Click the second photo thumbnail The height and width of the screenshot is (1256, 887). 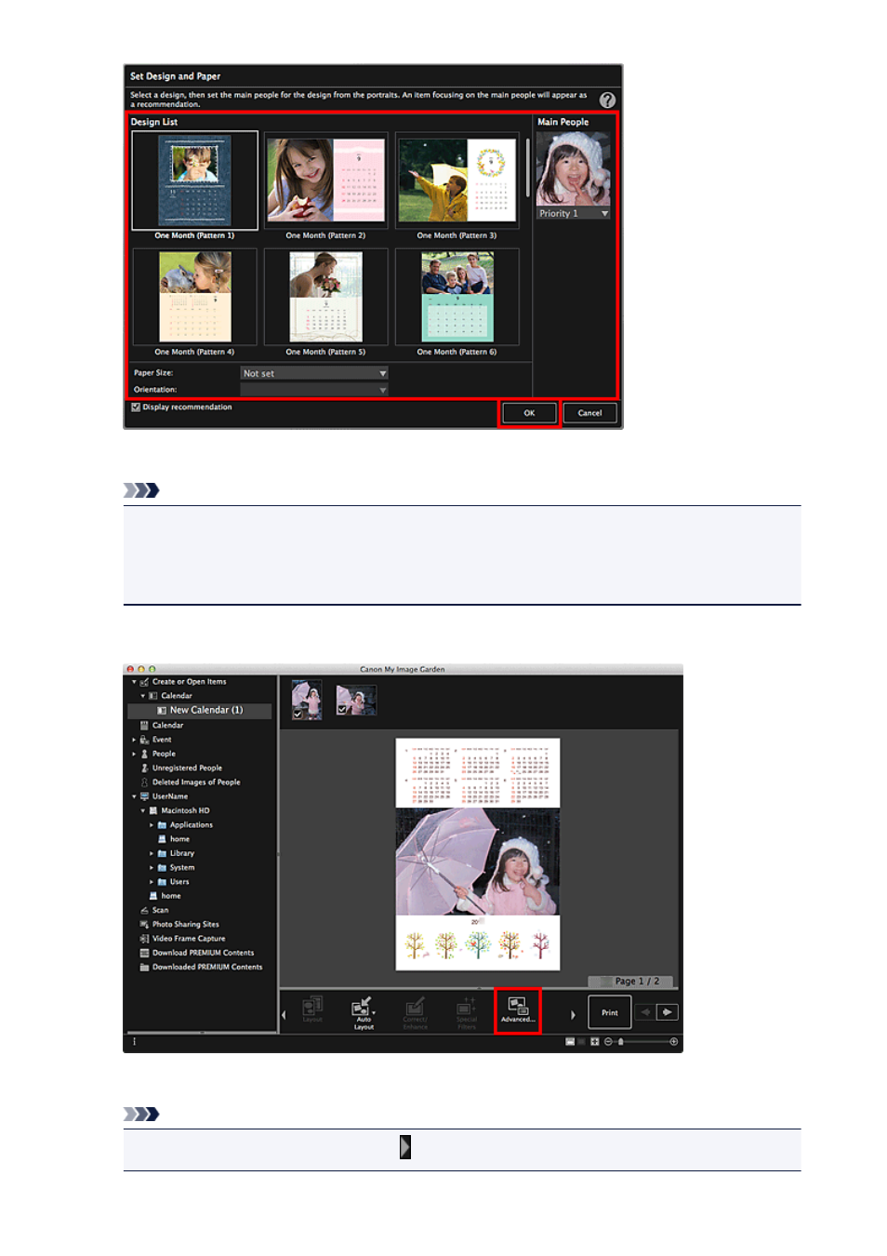(x=356, y=701)
